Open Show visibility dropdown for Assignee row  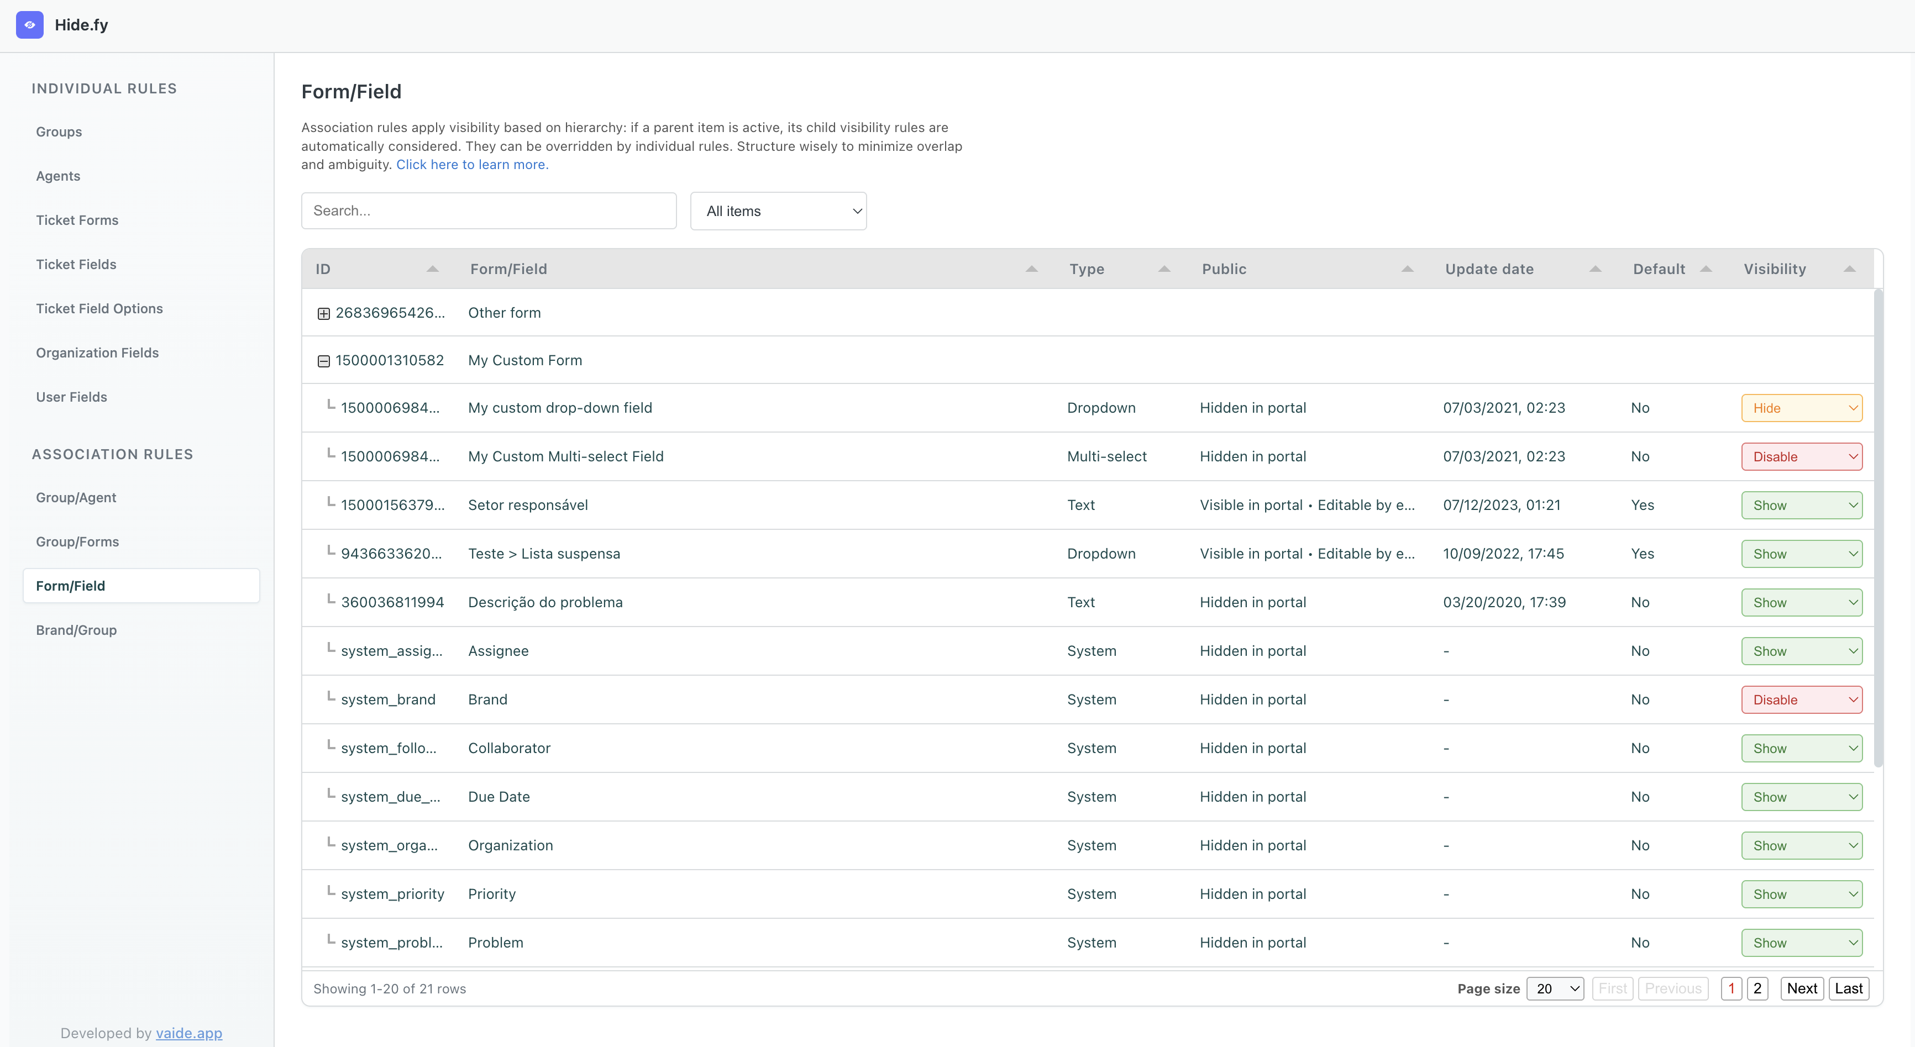[1801, 651]
